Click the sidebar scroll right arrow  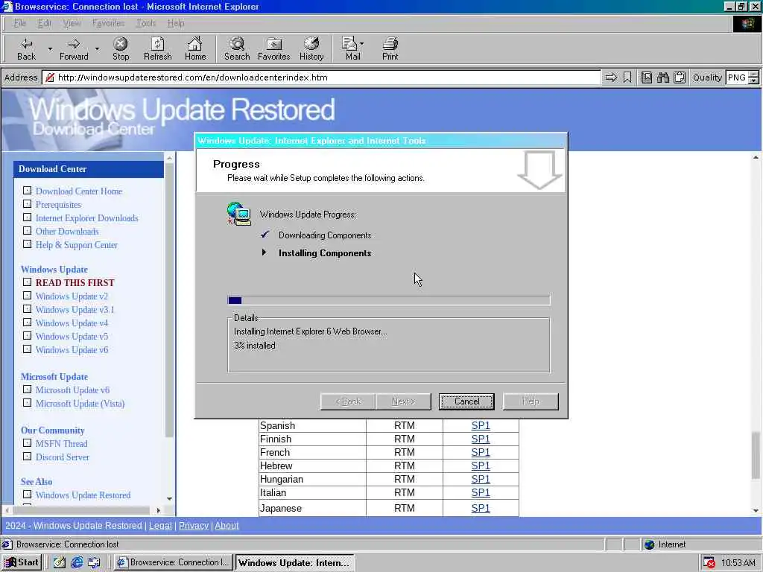click(x=158, y=510)
